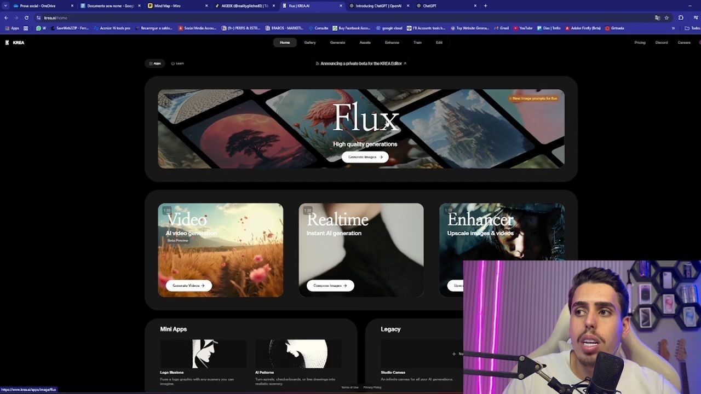Click the translate page icon in address bar
This screenshot has width=701, height=394.
pos(657,18)
